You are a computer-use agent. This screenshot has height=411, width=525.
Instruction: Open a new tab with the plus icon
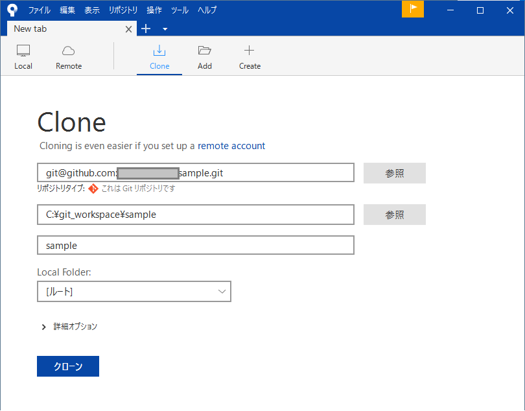[x=146, y=29]
